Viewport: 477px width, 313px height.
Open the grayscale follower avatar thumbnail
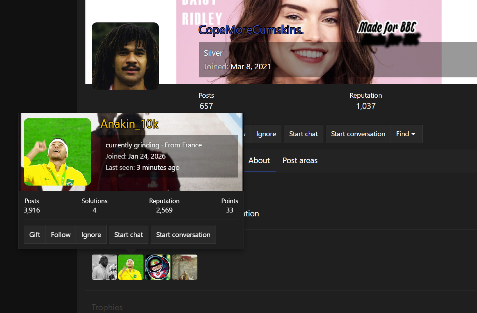coord(104,267)
